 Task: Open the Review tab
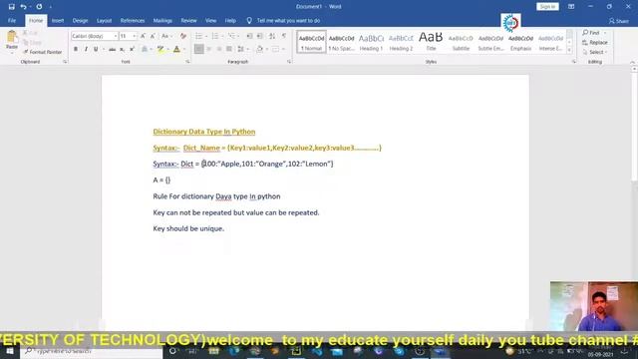pos(188,20)
